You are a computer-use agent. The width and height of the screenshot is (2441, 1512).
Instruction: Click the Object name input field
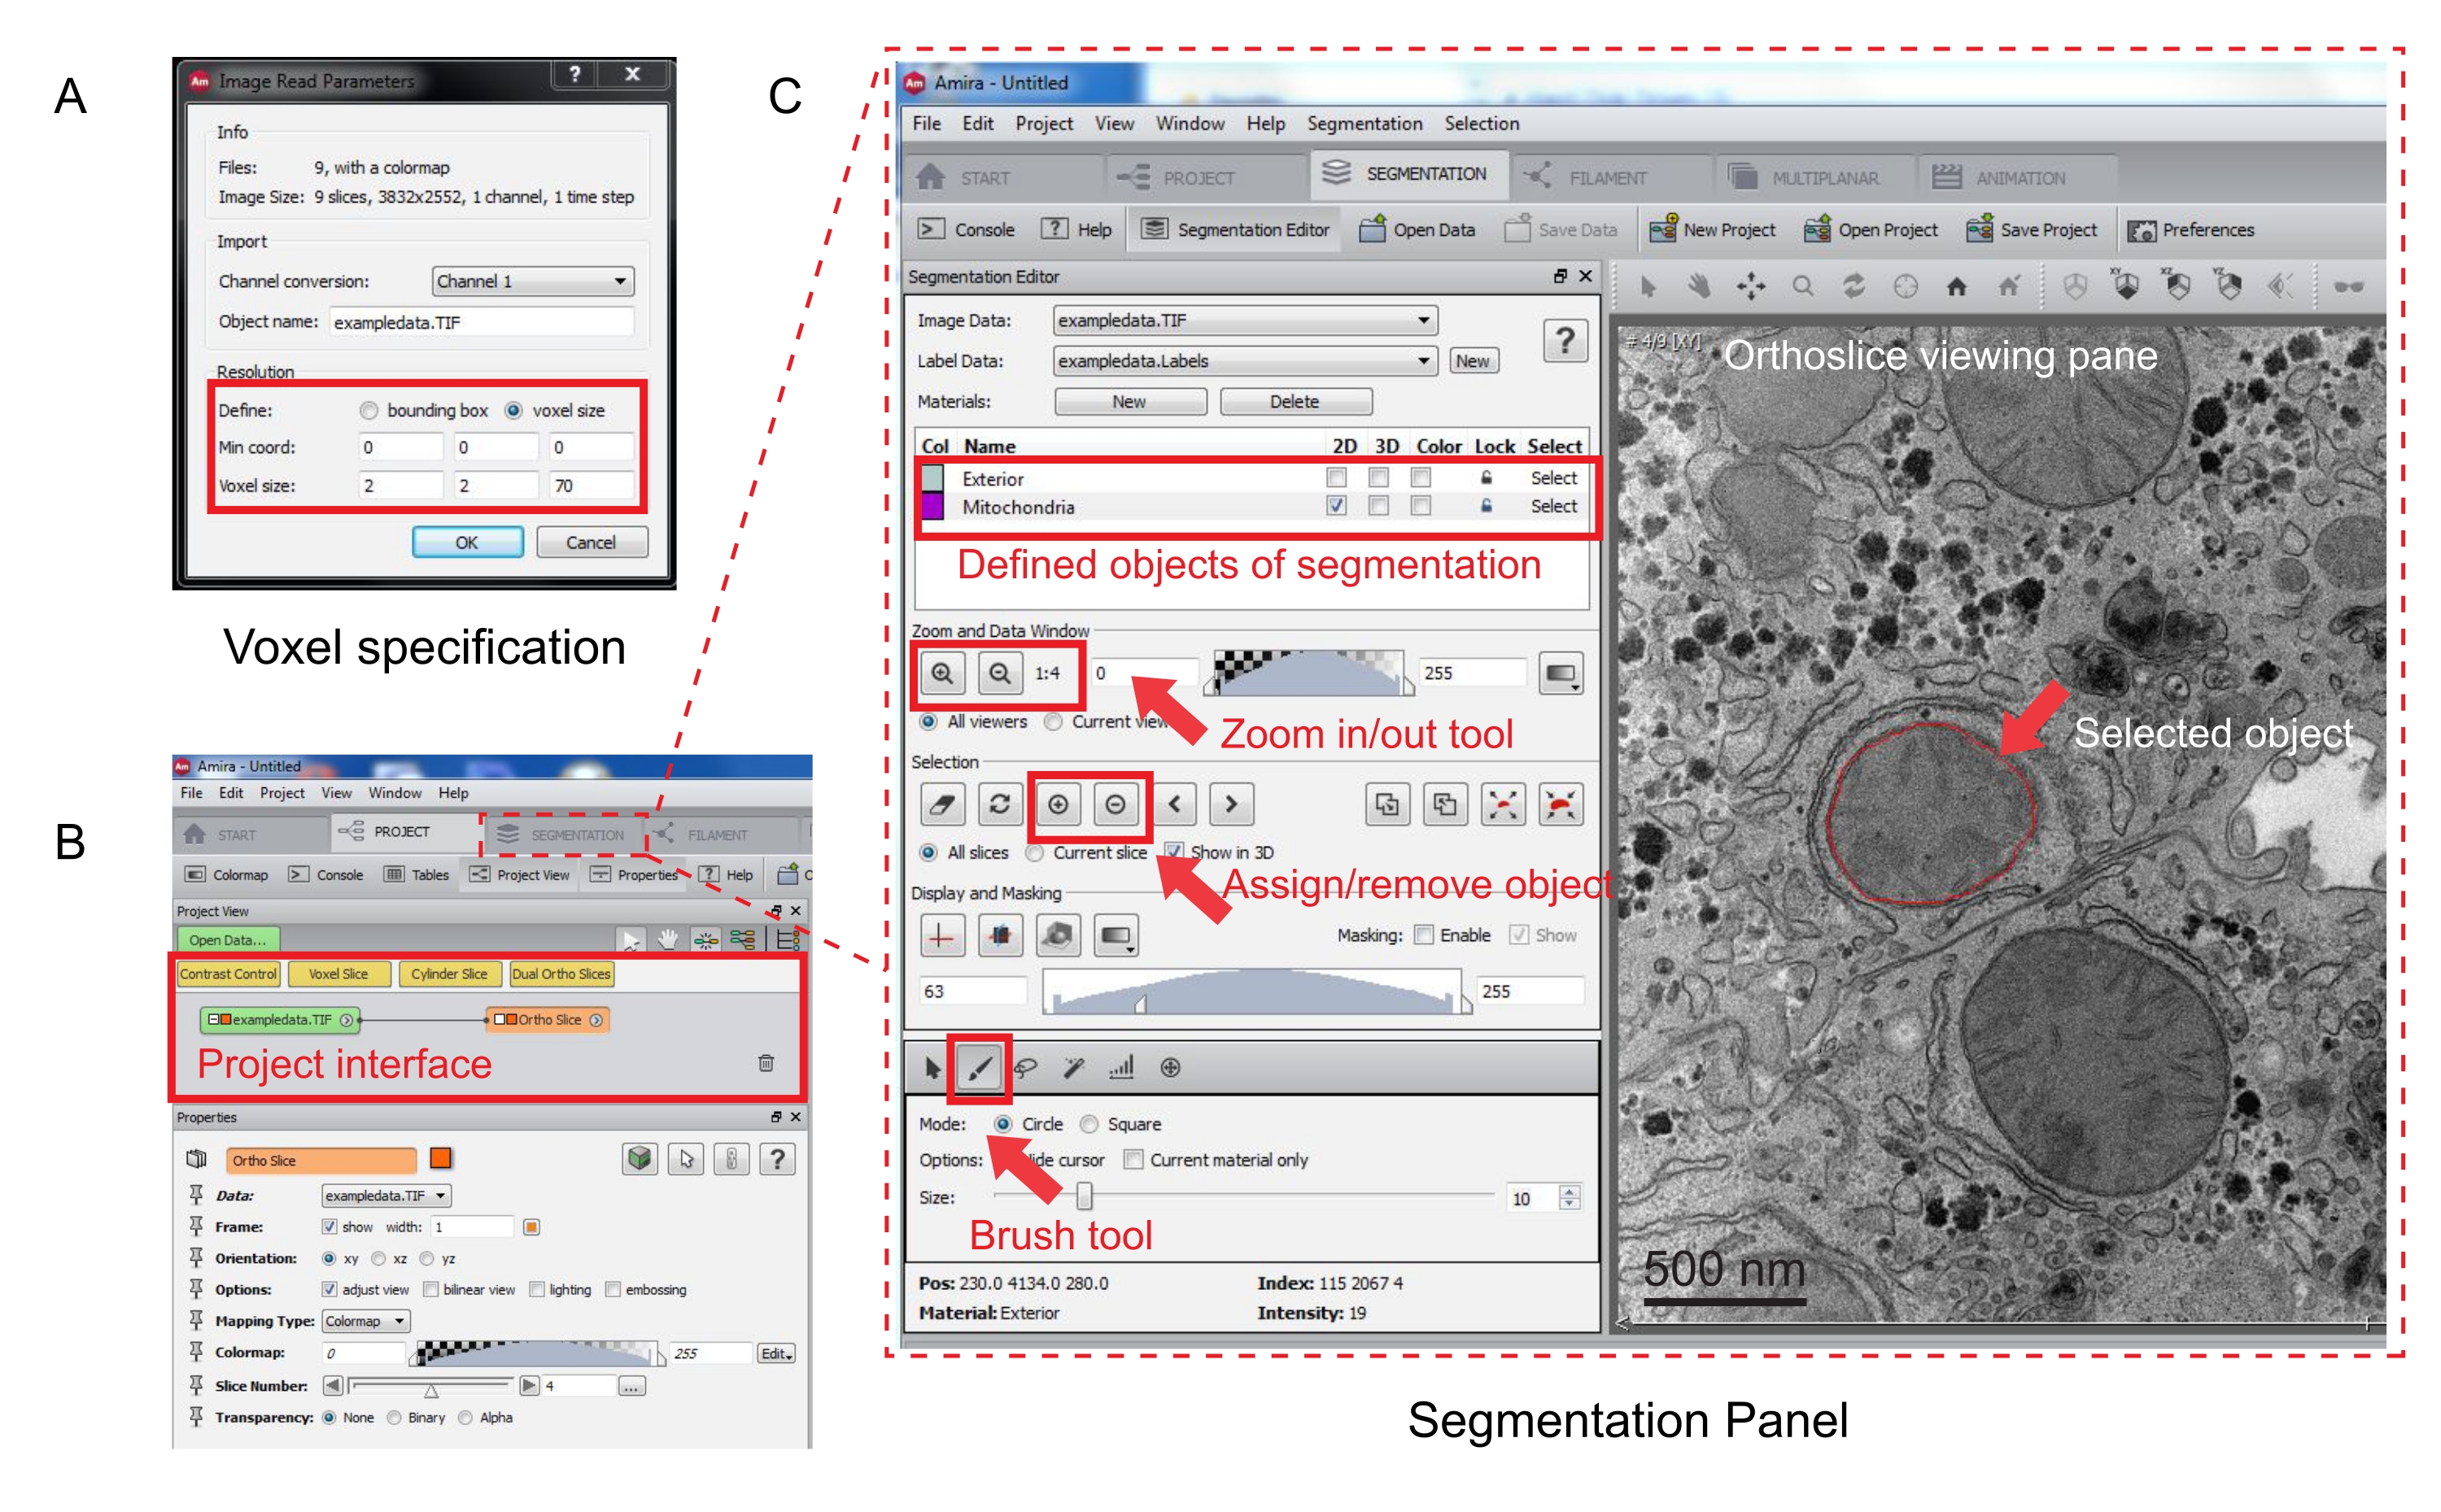pyautogui.click(x=481, y=322)
